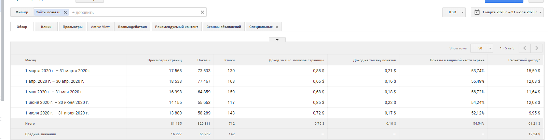
Task: Open the Сеансы объявлений tab
Action: [223, 27]
